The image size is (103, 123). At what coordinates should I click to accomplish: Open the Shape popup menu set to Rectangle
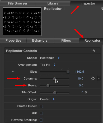click(50, 58)
